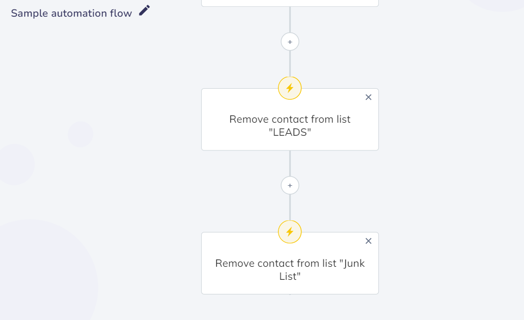
Task: Select the partially visible card at top edge
Action: 290,3
